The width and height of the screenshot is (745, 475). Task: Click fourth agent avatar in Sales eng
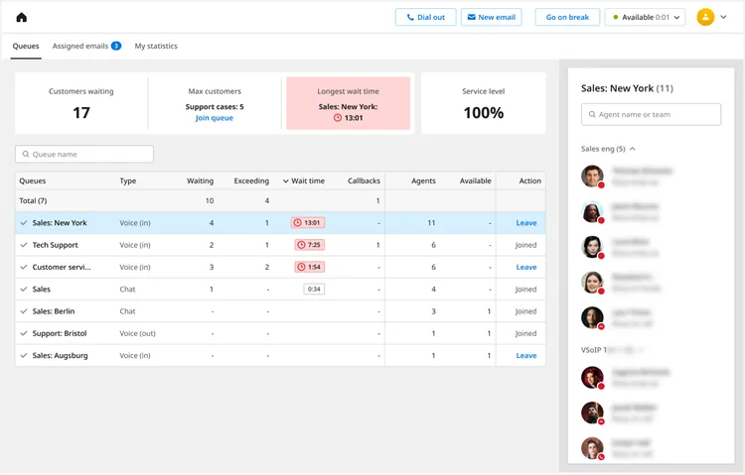[x=592, y=283]
